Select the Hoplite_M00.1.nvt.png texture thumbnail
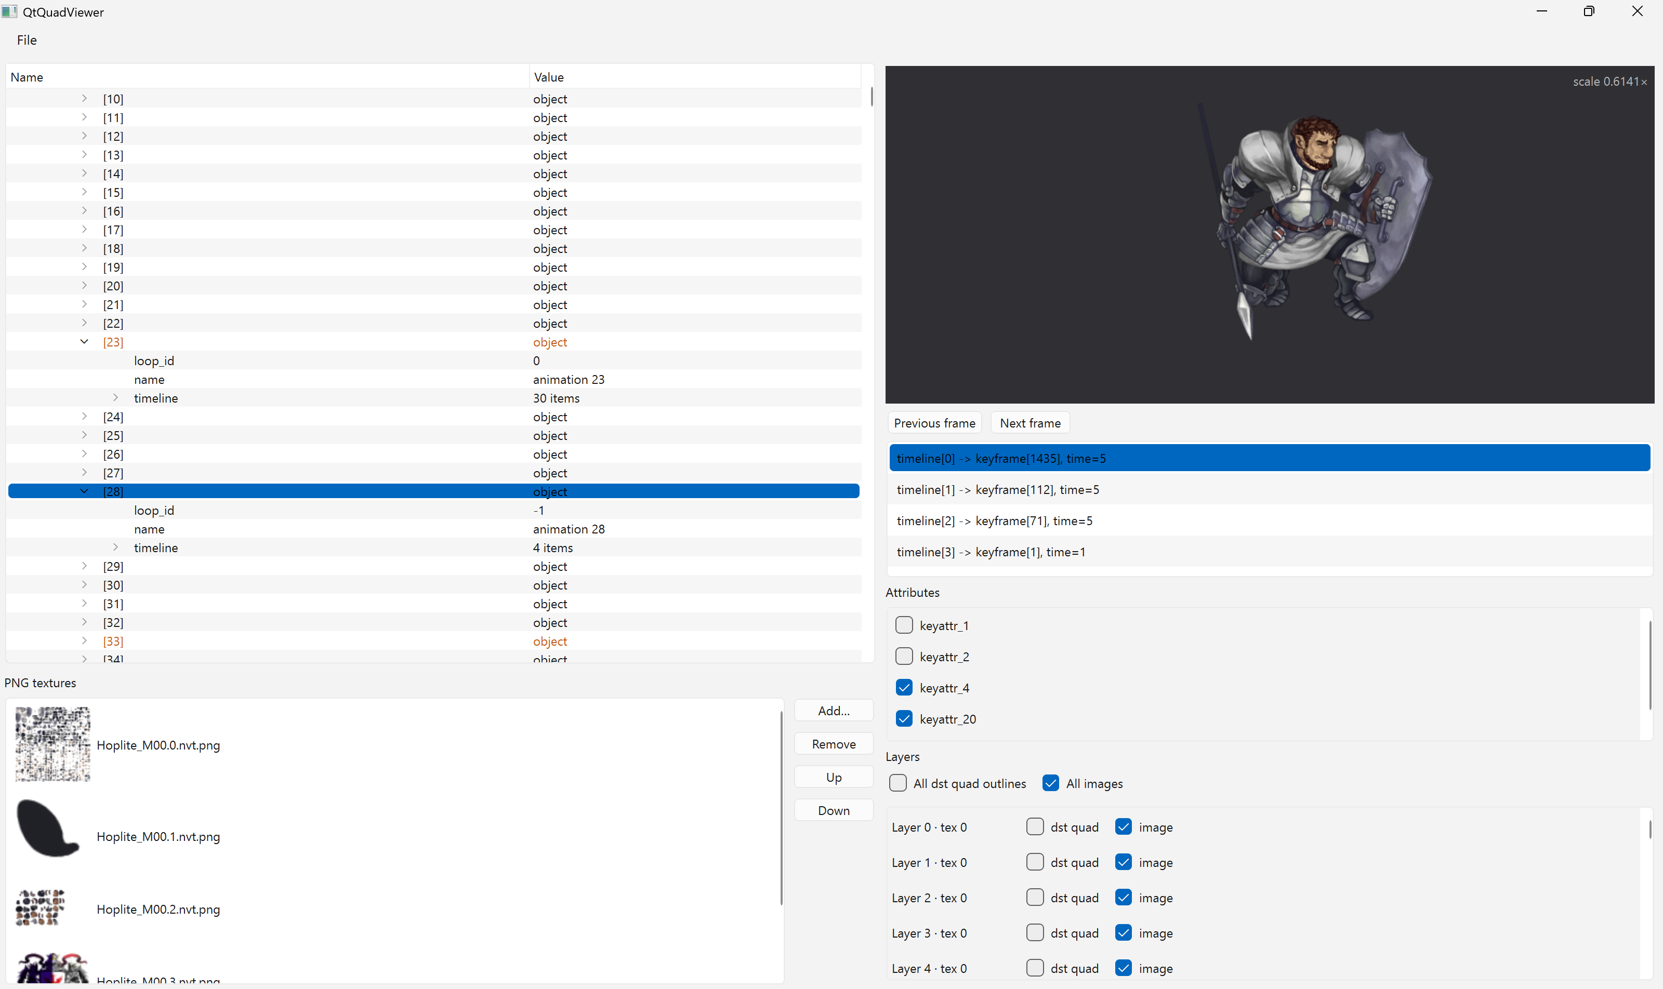The image size is (1663, 989). [48, 828]
